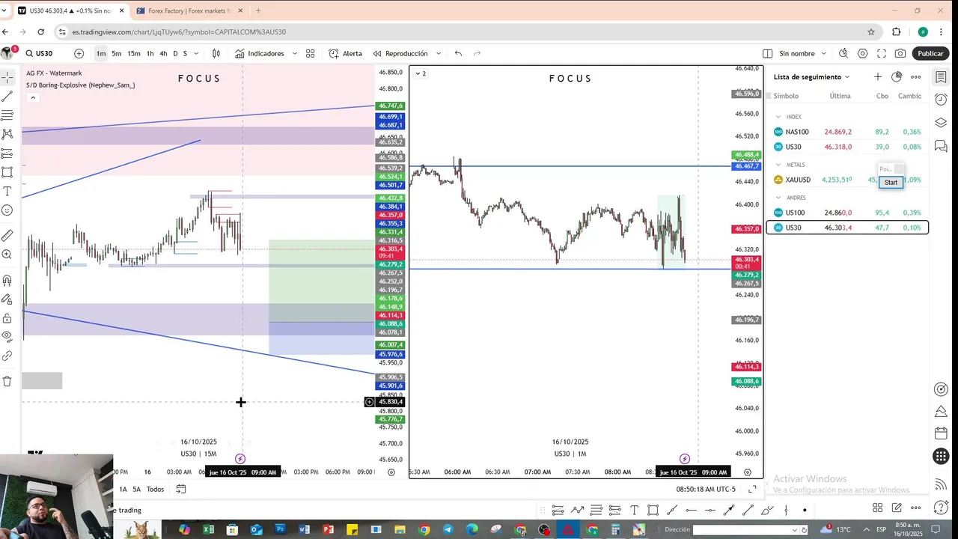Create an Alerta alert
This screenshot has height=539, width=958.
pyautogui.click(x=345, y=53)
